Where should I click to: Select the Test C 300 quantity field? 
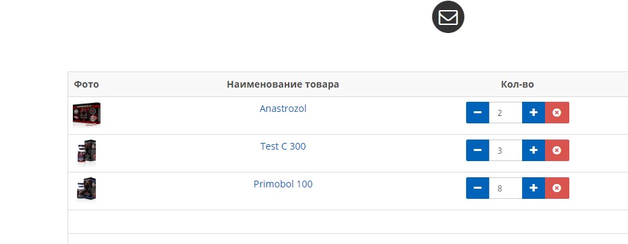(505, 150)
